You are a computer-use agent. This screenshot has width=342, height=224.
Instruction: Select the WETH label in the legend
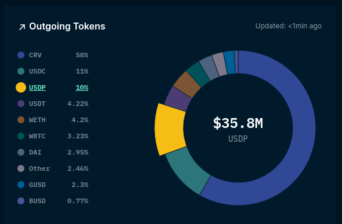pyautogui.click(x=37, y=120)
